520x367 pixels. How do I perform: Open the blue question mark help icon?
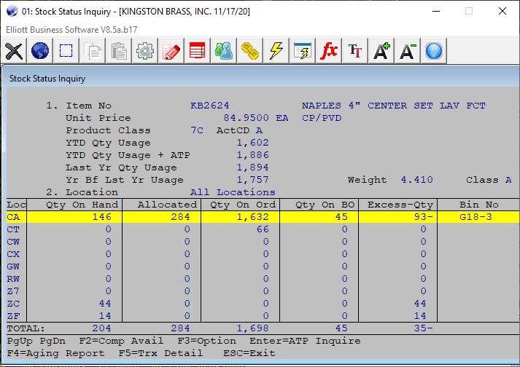[x=433, y=51]
